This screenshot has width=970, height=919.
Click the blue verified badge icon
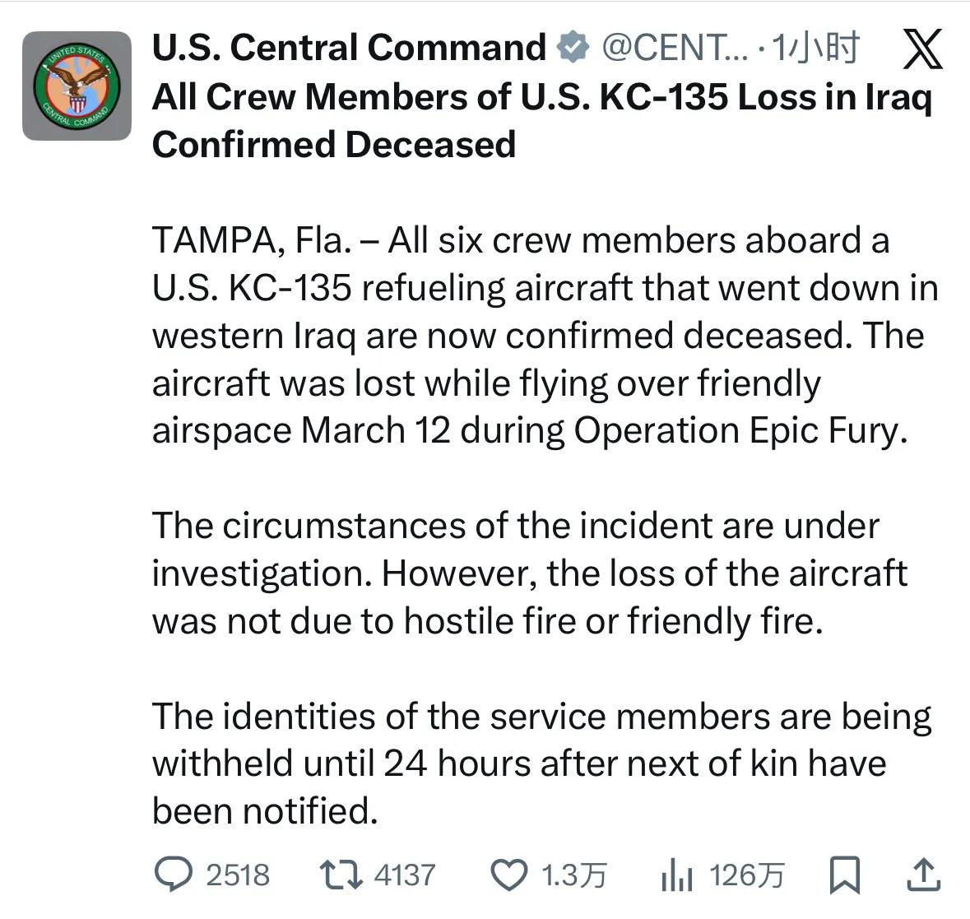point(573,48)
